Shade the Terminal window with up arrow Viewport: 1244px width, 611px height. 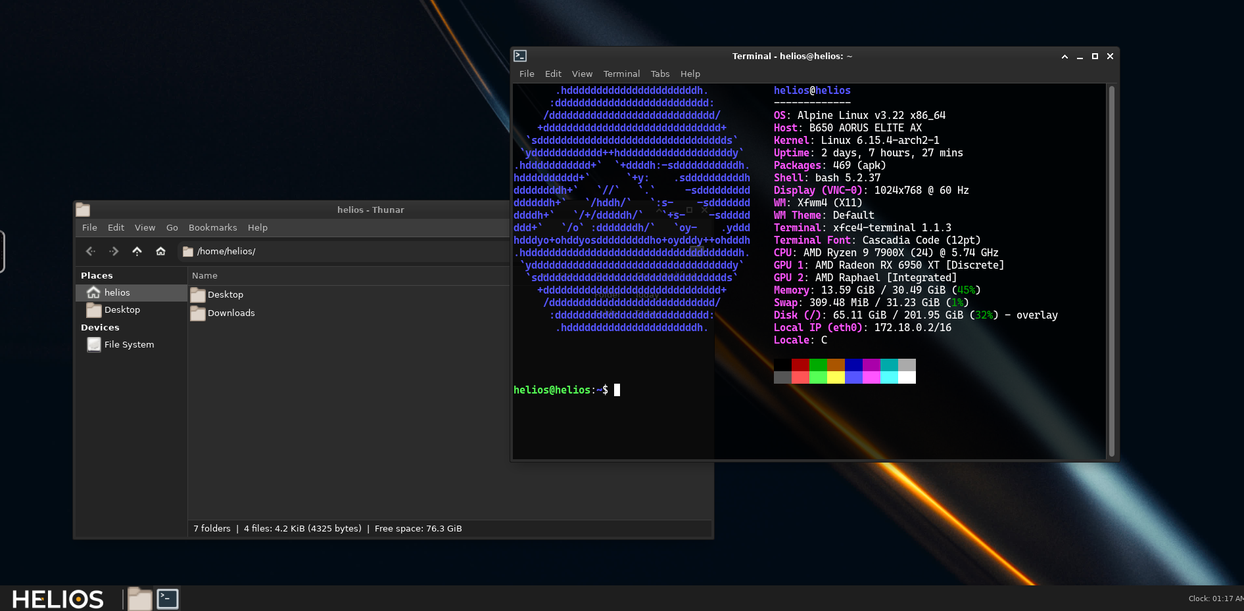1065,57
